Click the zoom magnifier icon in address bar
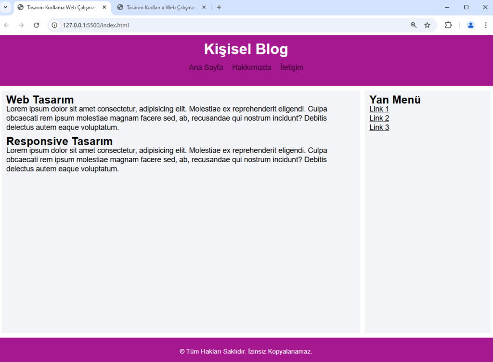The image size is (493, 362). 414,25
